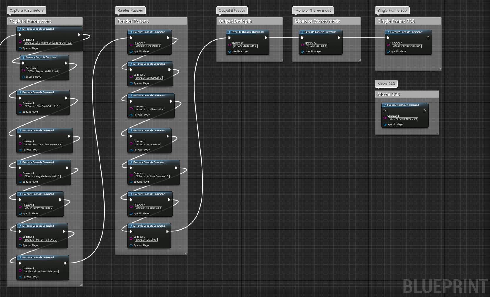Click output exec pin of SP.ShouldOverrideInitialYaw node
The image size is (490, 297).
point(66,263)
